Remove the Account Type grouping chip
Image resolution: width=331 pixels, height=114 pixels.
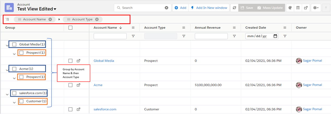[x=97, y=19]
